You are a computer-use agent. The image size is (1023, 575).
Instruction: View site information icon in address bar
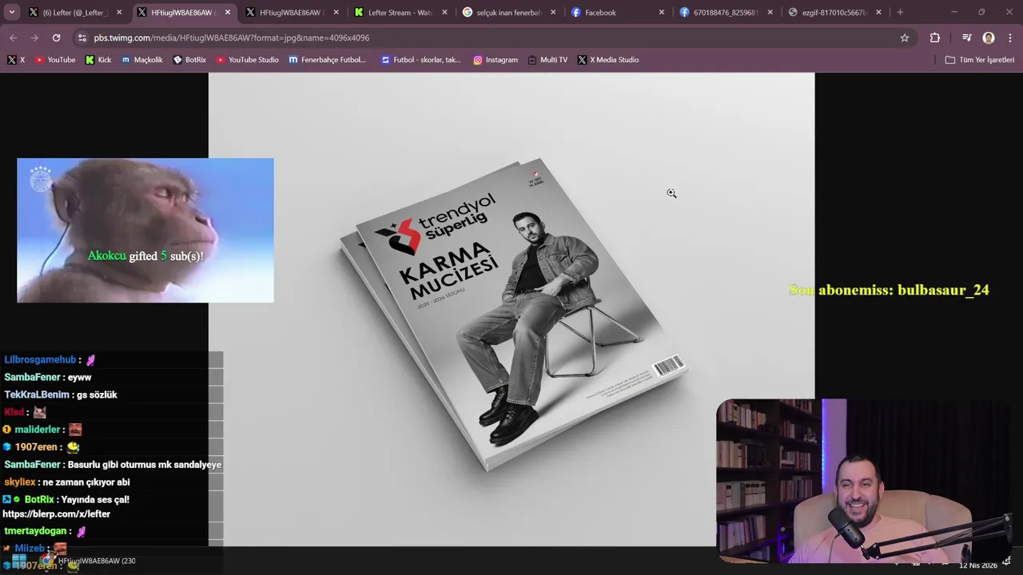[82, 38]
